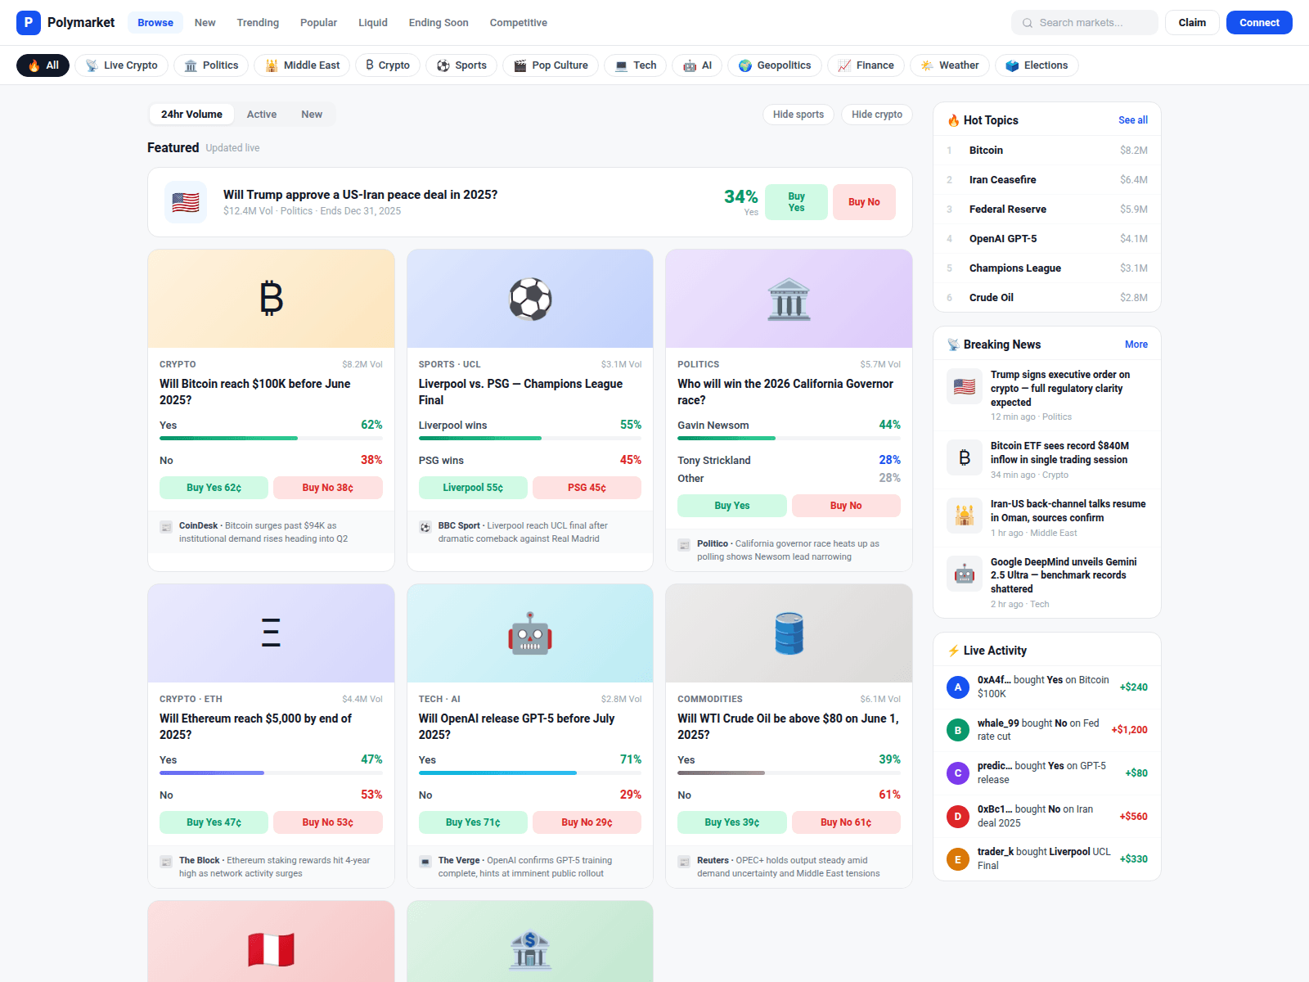This screenshot has height=982, width=1309.
Task: Click Buy Yes 62¢ on Bitcoin market
Action: click(214, 488)
